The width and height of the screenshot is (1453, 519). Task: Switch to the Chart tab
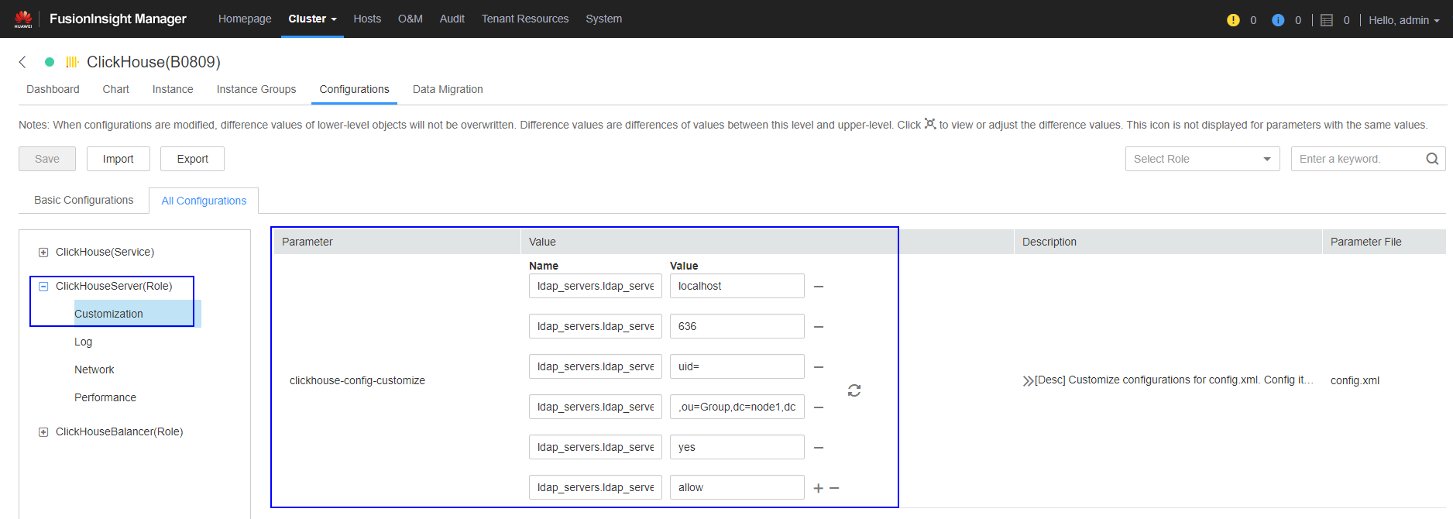[x=116, y=89]
